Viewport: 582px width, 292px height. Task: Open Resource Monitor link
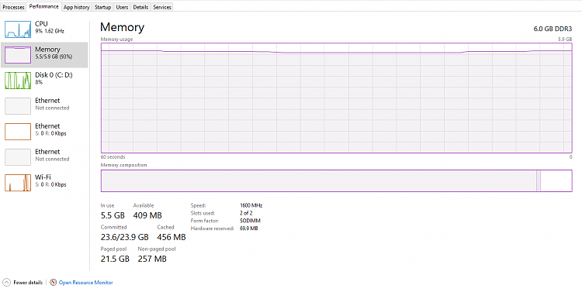pos(85,283)
